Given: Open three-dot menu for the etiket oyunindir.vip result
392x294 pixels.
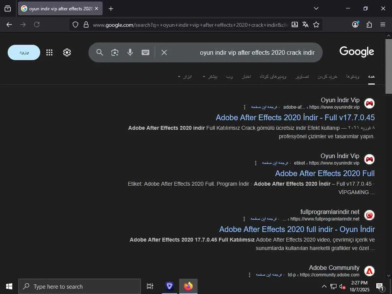Looking at the screenshot, I should [255, 163].
